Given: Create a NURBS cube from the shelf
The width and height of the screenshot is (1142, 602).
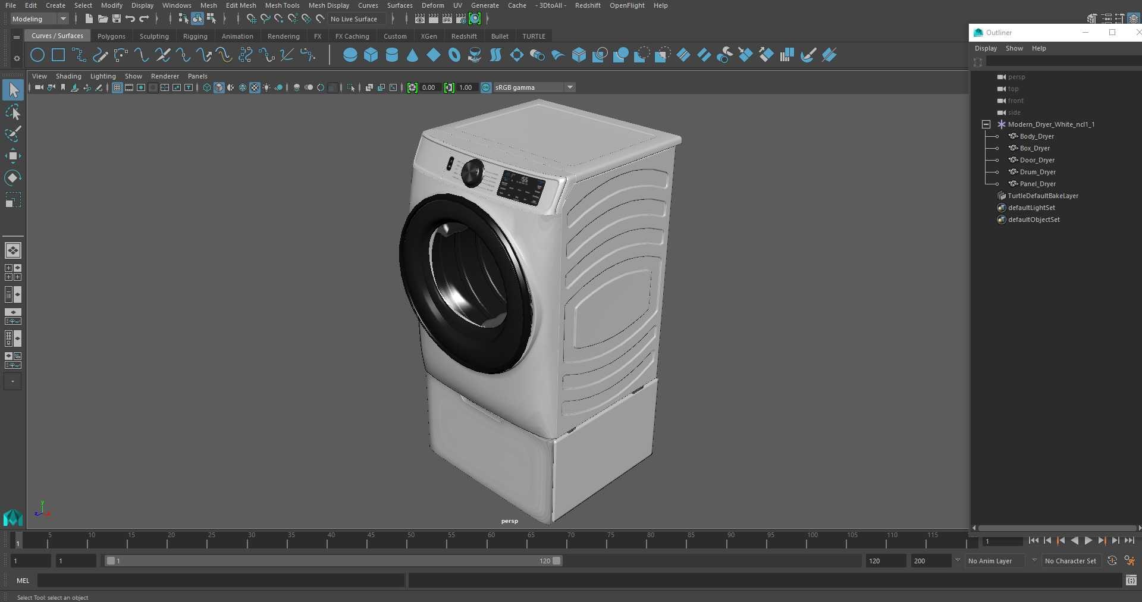Looking at the screenshot, I should [x=371, y=55].
